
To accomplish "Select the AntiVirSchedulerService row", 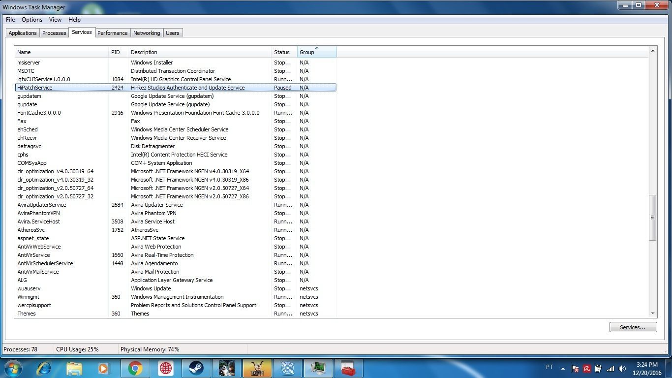I will [x=176, y=263].
